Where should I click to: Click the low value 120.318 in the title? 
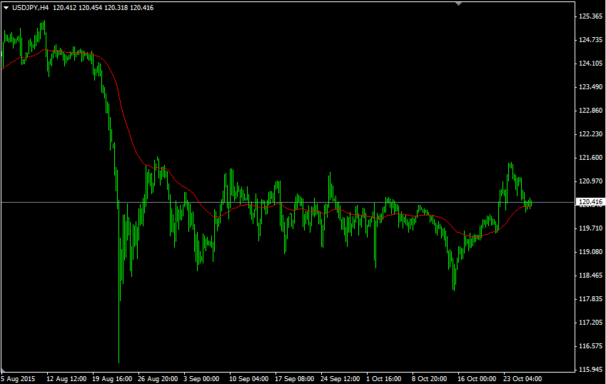point(116,8)
